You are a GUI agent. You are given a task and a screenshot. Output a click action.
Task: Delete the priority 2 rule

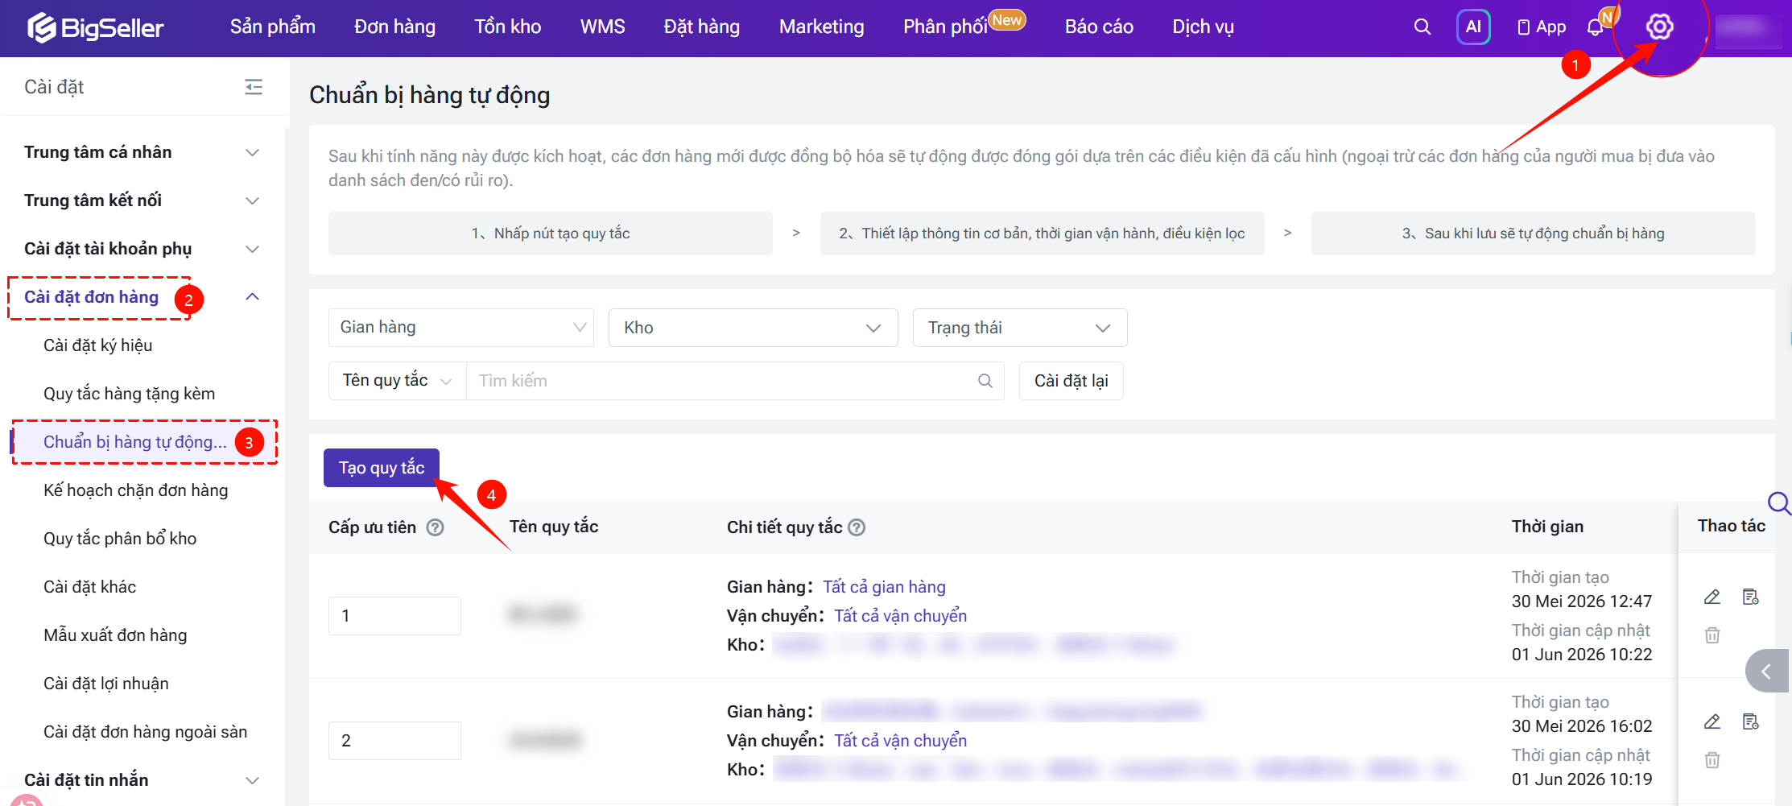1712,759
